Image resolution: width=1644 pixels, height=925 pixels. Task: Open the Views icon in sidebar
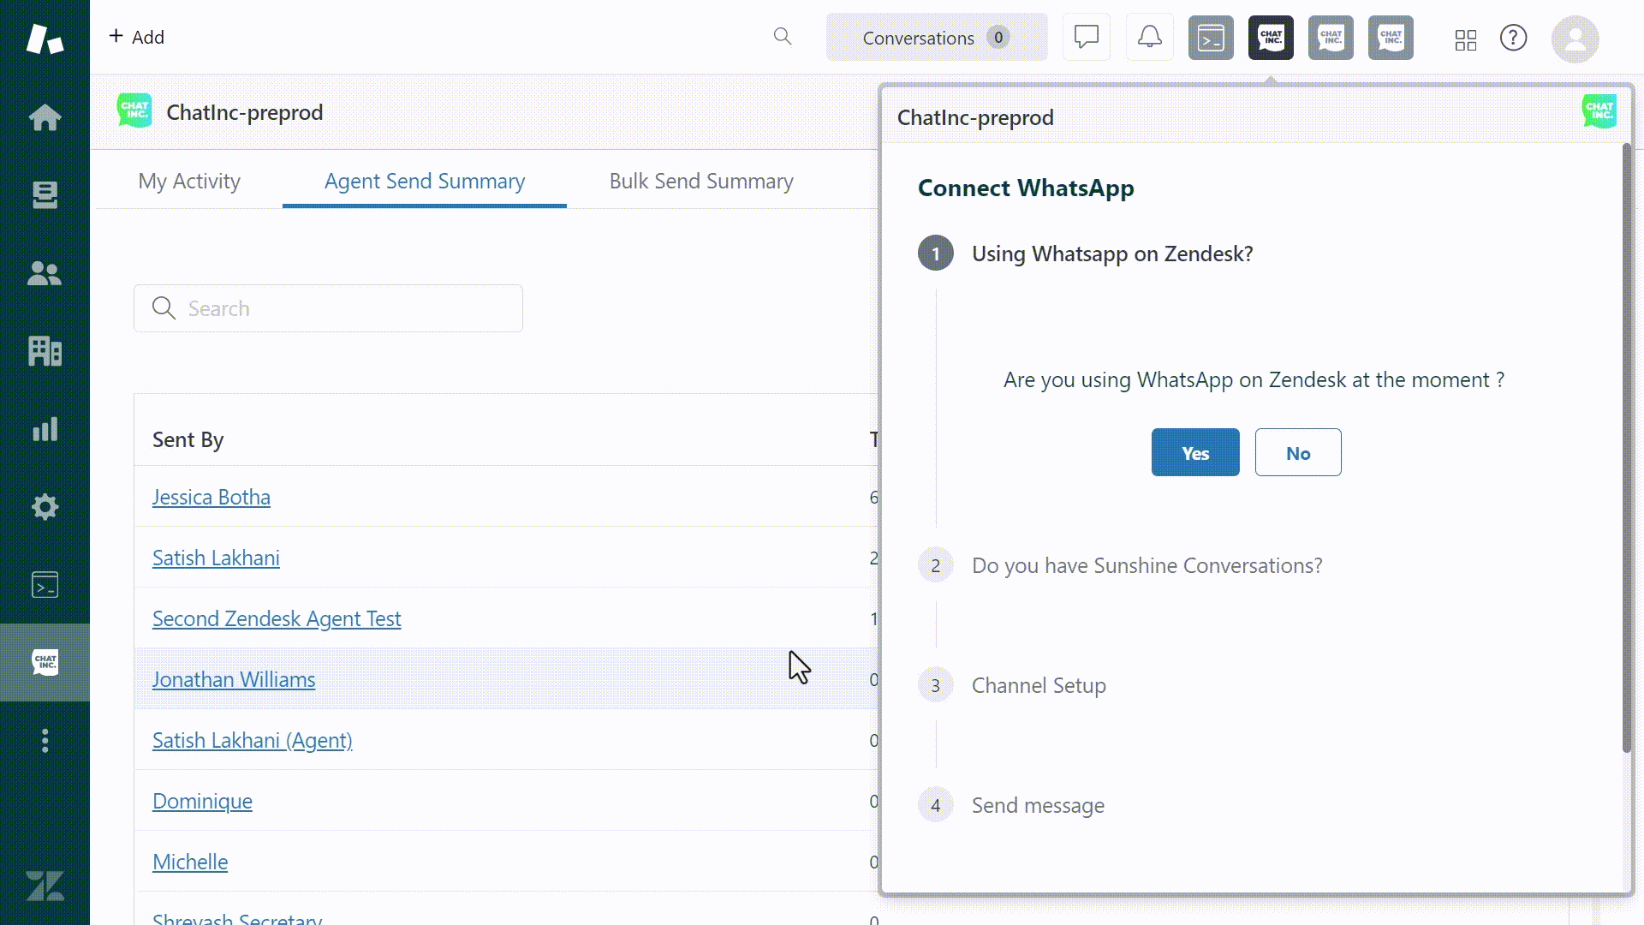pyautogui.click(x=45, y=195)
